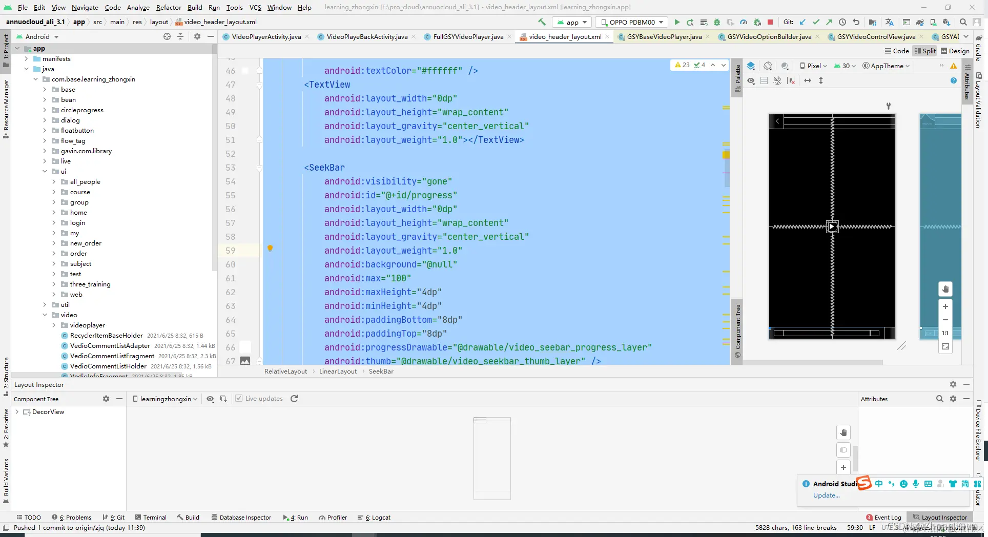Click zoom-to-fit in the preview controls
Viewport: 988px width, 537px height.
945,346
